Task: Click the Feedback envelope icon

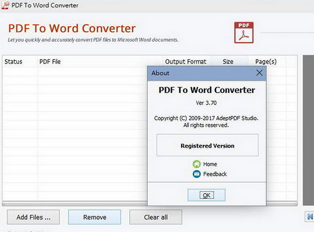Action: click(196, 174)
